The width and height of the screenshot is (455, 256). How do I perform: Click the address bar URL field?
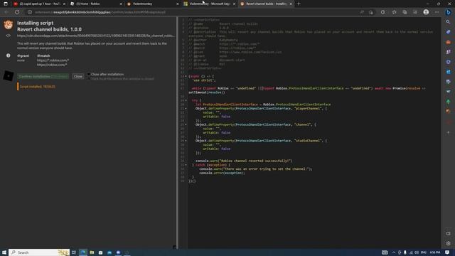pos(191,12)
